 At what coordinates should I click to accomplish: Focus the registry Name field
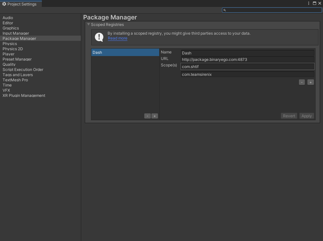coord(247,53)
